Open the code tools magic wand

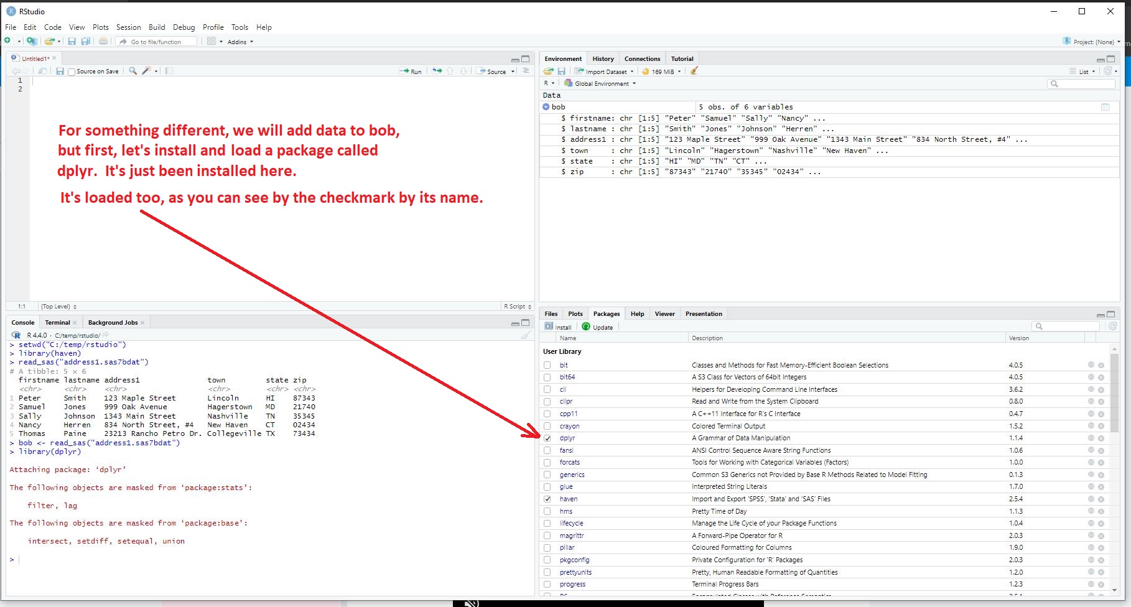point(146,71)
